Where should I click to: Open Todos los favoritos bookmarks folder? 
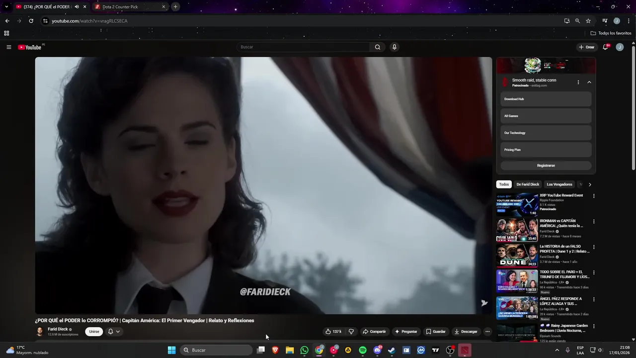pyautogui.click(x=611, y=33)
